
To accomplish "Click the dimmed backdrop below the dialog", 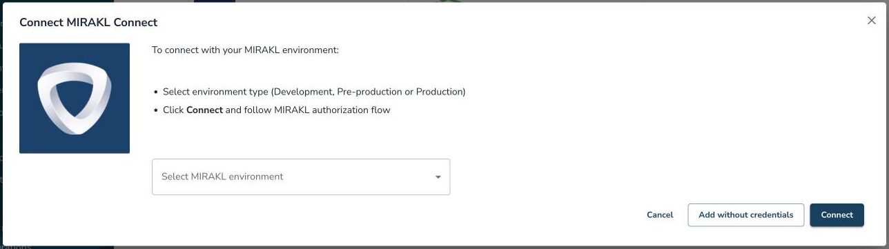I will [x=442, y=247].
